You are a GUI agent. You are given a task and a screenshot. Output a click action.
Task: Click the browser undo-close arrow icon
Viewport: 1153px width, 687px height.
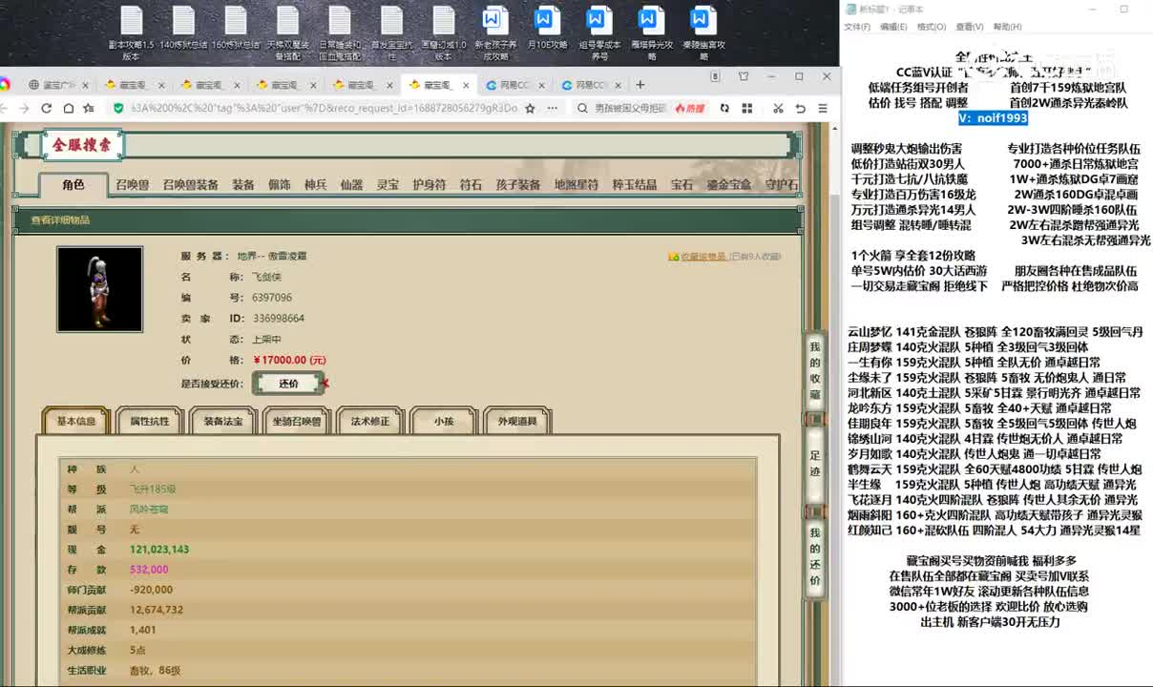801,108
